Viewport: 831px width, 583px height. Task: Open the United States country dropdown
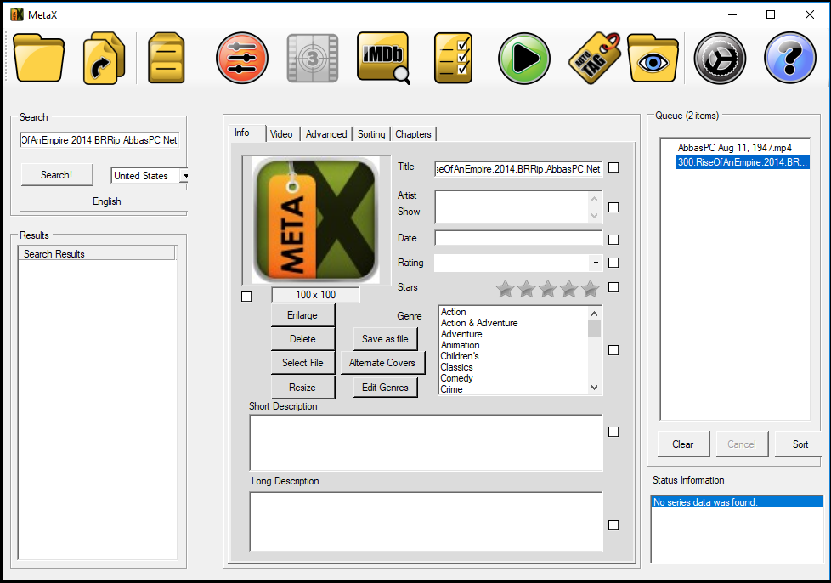(x=150, y=175)
